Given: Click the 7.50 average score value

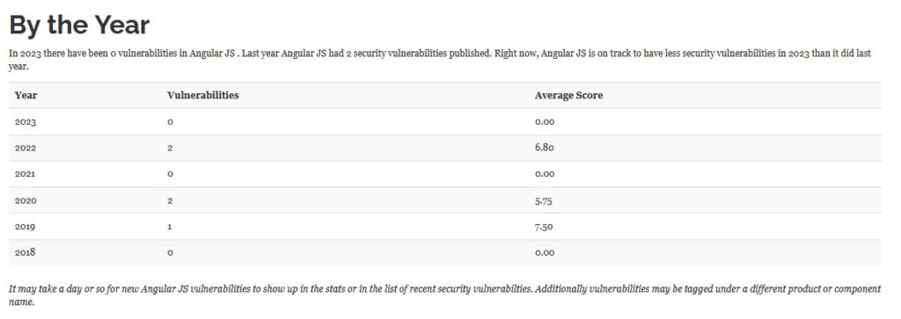Looking at the screenshot, I should tap(544, 227).
